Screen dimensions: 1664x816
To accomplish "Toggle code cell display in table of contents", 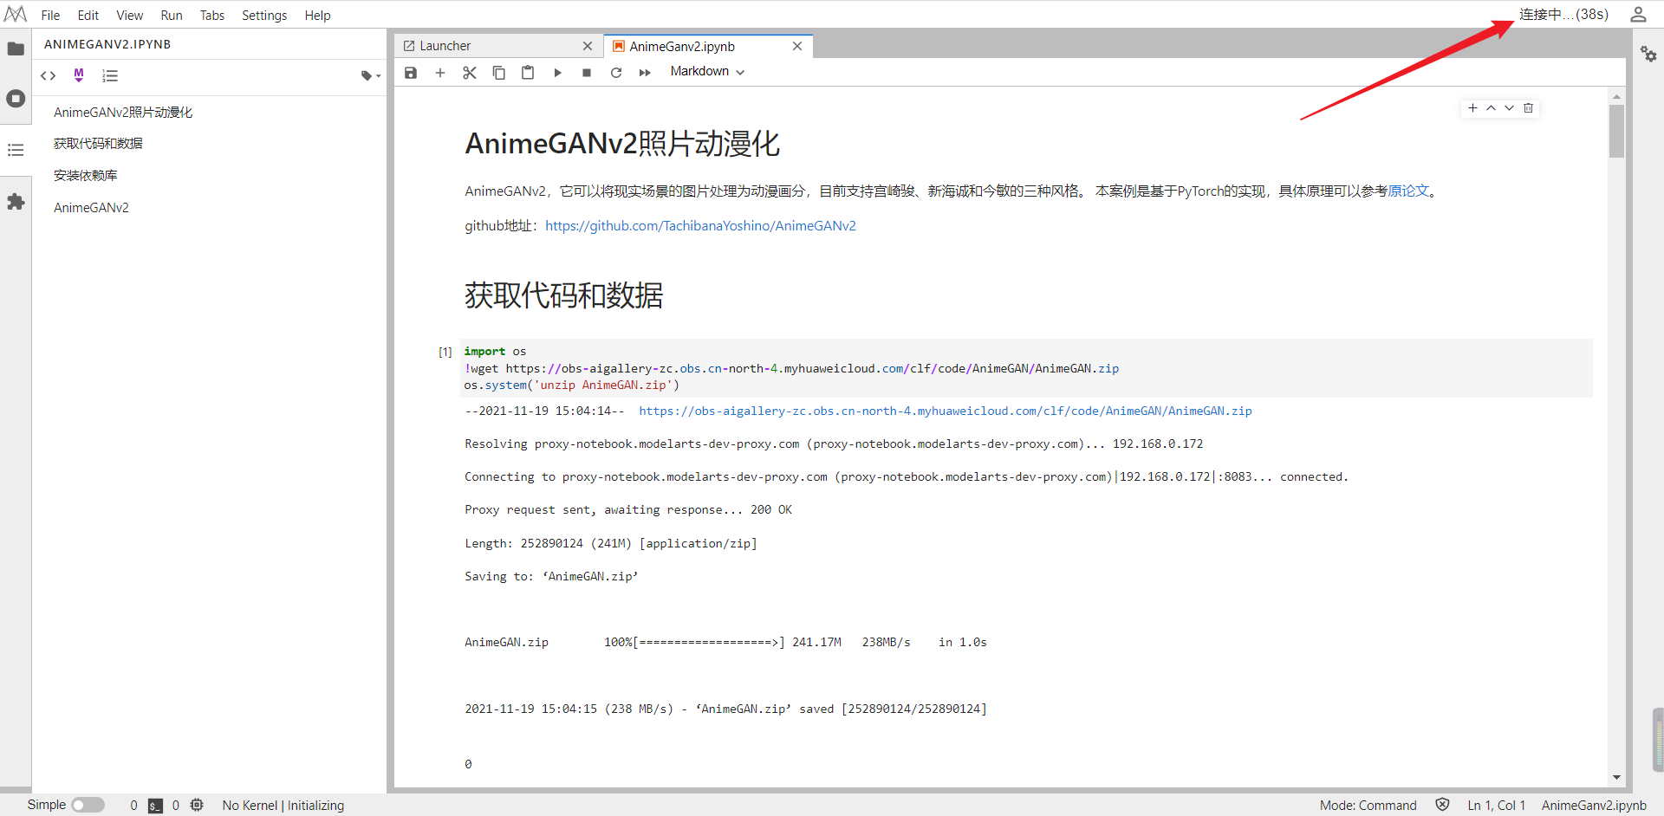I will tap(49, 76).
